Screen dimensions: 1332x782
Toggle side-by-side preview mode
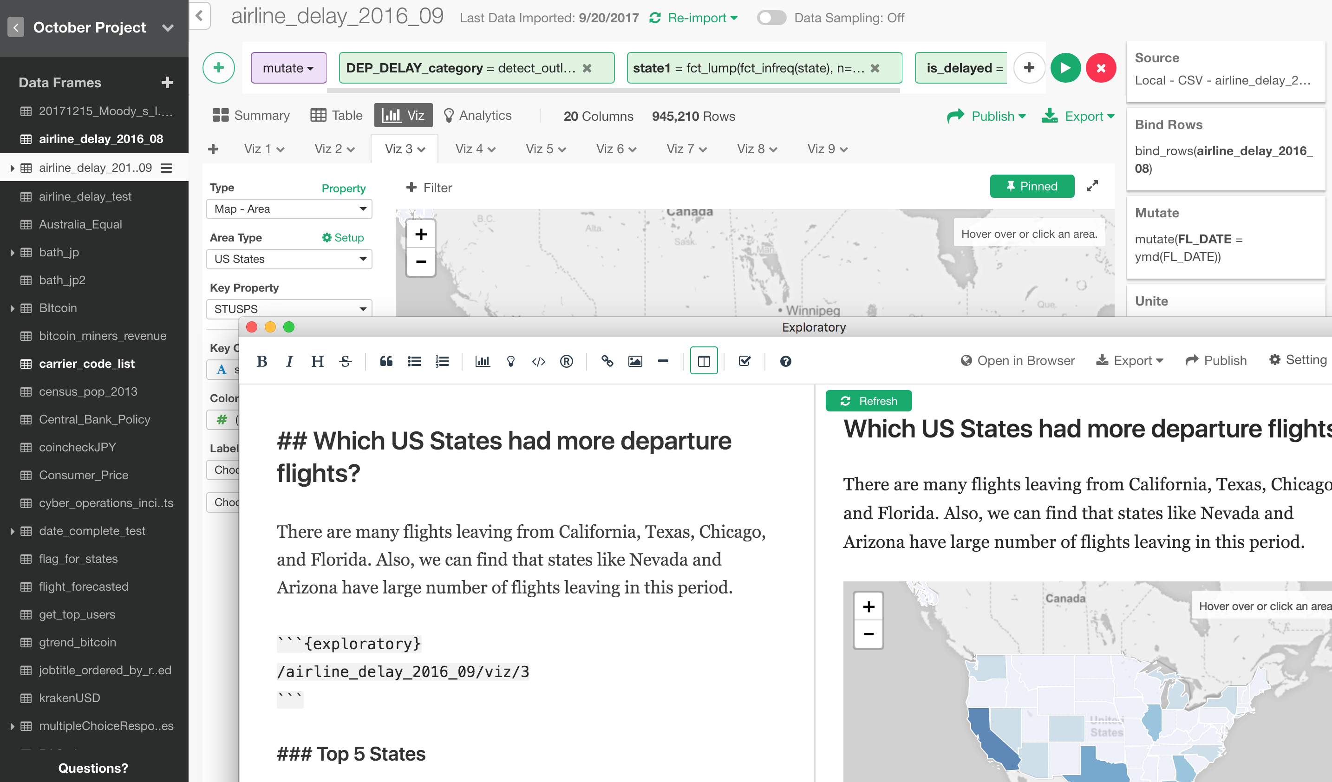(704, 361)
